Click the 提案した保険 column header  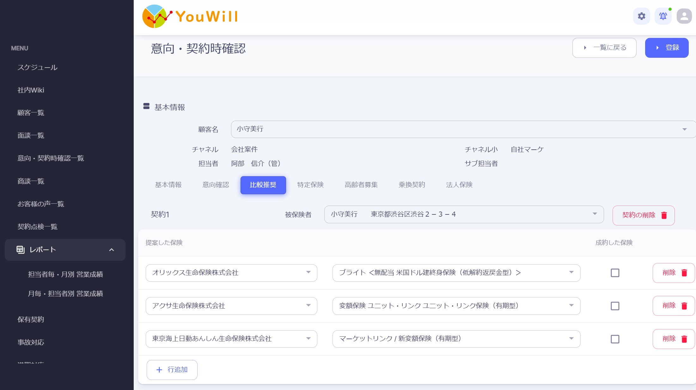164,243
